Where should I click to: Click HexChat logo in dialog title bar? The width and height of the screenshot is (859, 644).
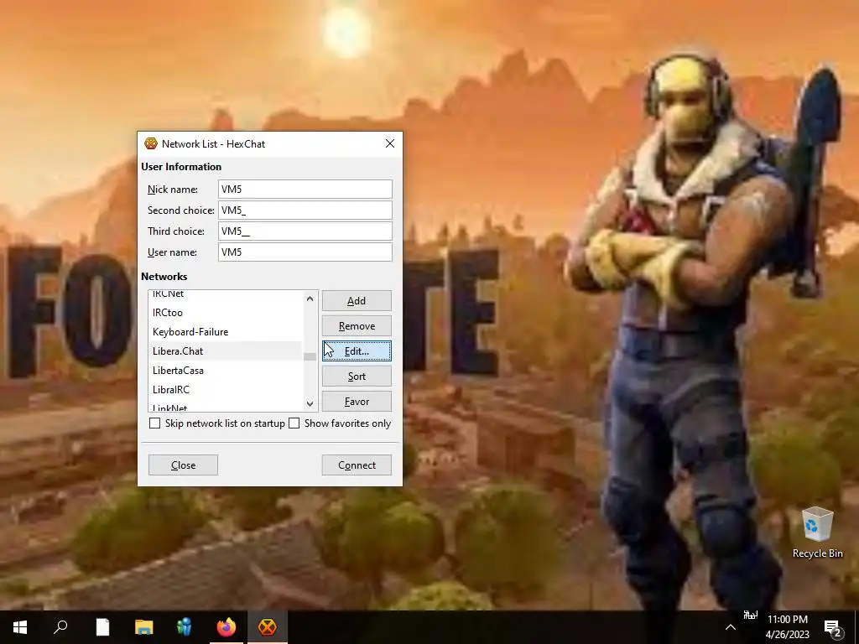[x=151, y=143]
